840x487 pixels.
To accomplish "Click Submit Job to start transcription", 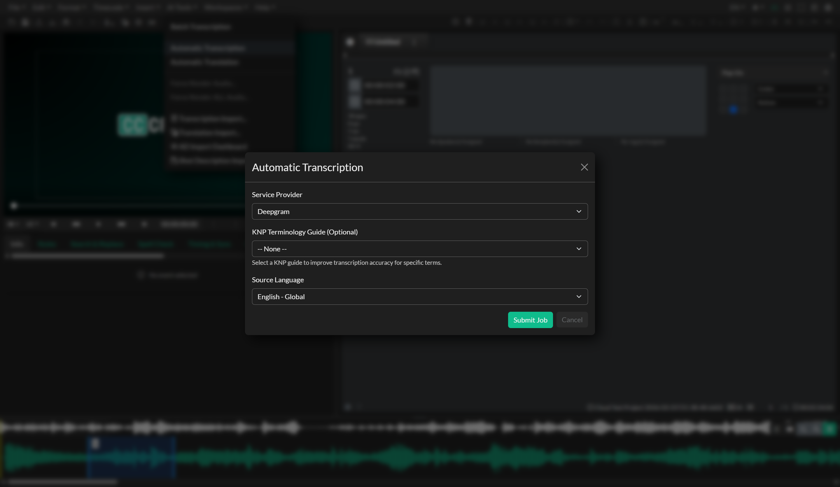I will (x=530, y=320).
